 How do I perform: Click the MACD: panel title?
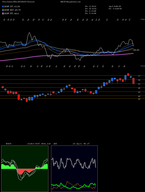coord(8,144)
